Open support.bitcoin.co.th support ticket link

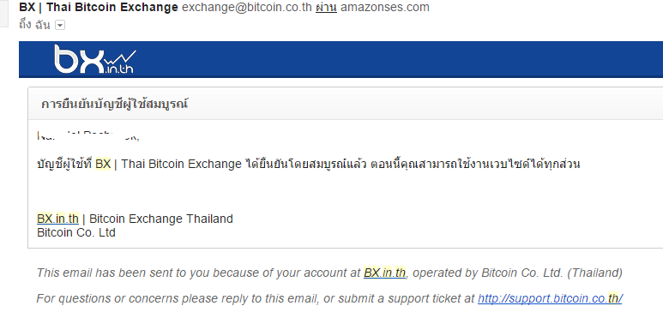click(550, 298)
